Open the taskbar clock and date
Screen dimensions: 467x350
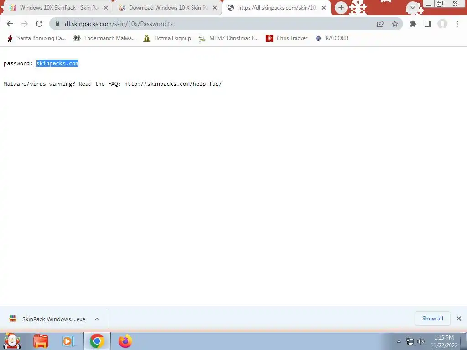click(444, 341)
